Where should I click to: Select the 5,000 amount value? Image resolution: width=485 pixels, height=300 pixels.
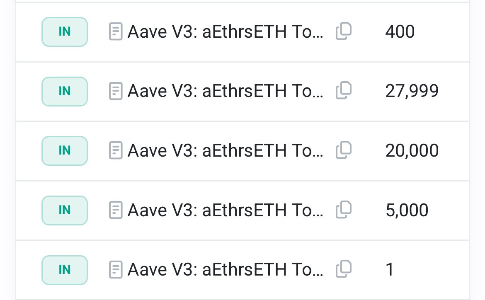[407, 210]
